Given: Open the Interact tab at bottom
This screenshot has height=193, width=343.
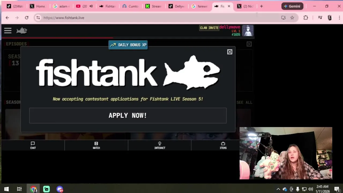Looking at the screenshot, I should 160,145.
